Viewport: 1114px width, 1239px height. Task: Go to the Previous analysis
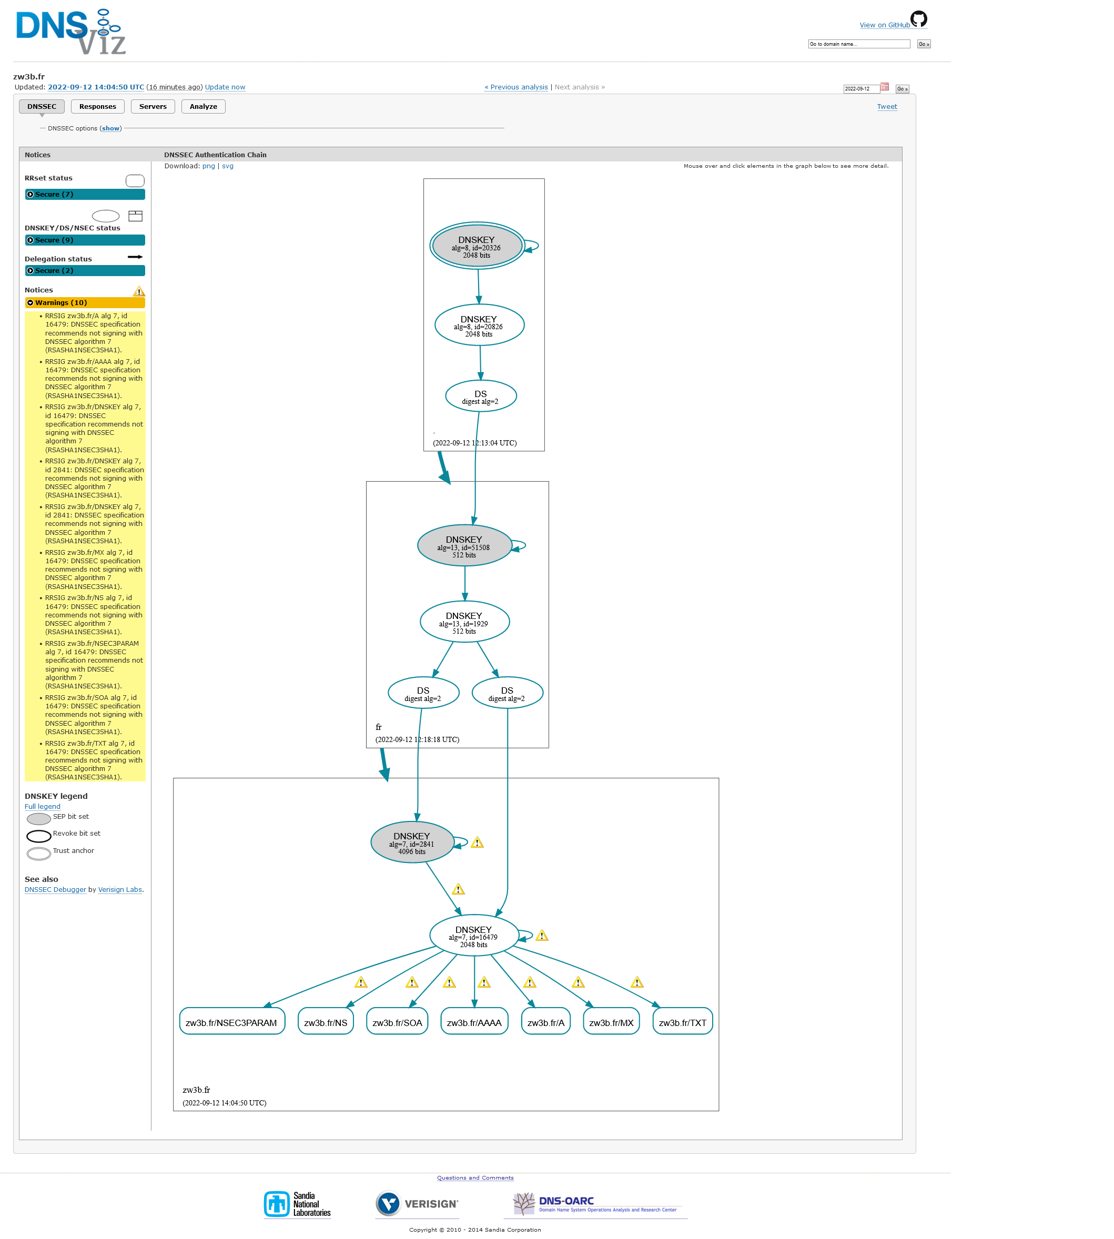[x=515, y=87]
